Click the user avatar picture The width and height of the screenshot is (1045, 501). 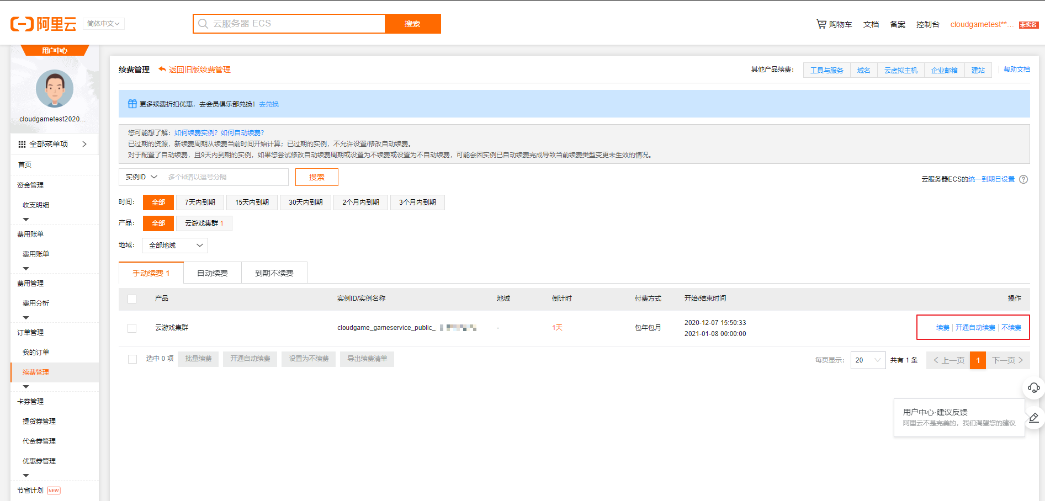tap(55, 88)
